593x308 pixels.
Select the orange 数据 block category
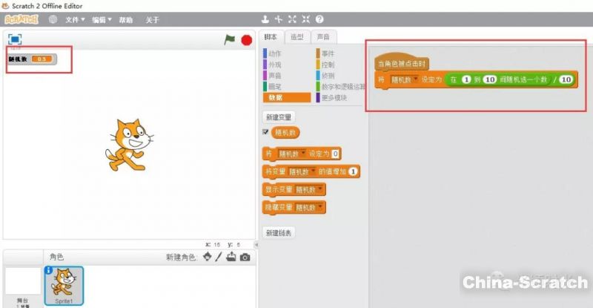288,97
